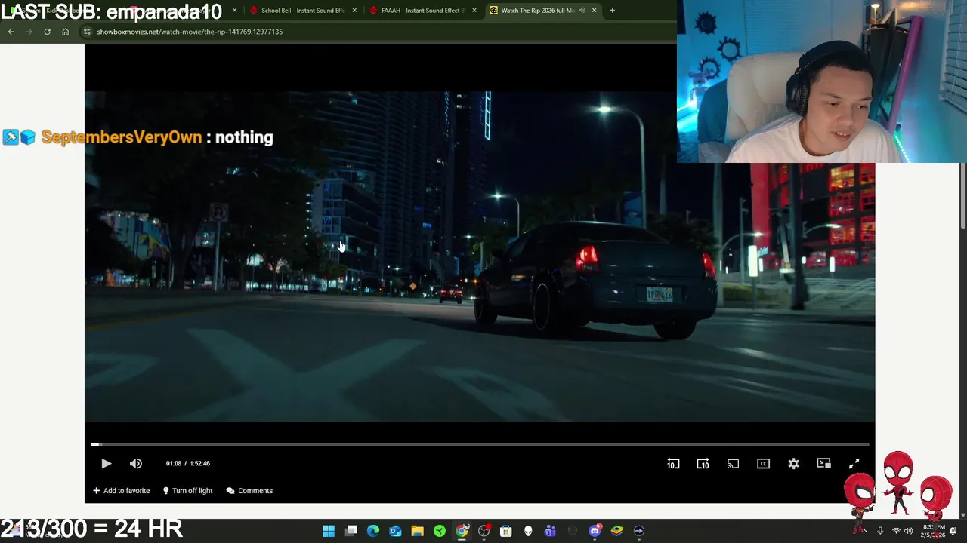
Task: Open the notification bell in the tray
Action: [953, 531]
